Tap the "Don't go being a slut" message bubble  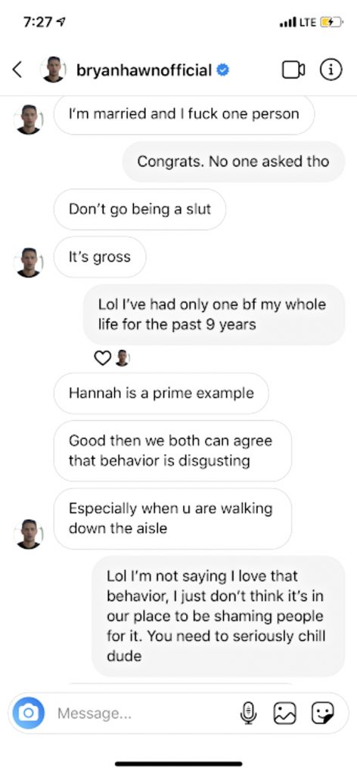point(140,209)
